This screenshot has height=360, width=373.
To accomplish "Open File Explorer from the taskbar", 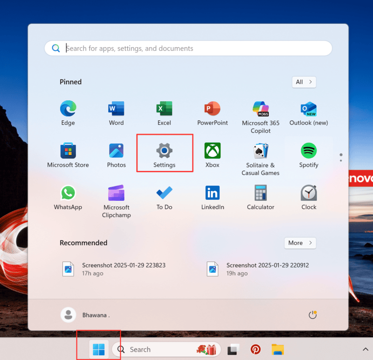I will pos(277,349).
